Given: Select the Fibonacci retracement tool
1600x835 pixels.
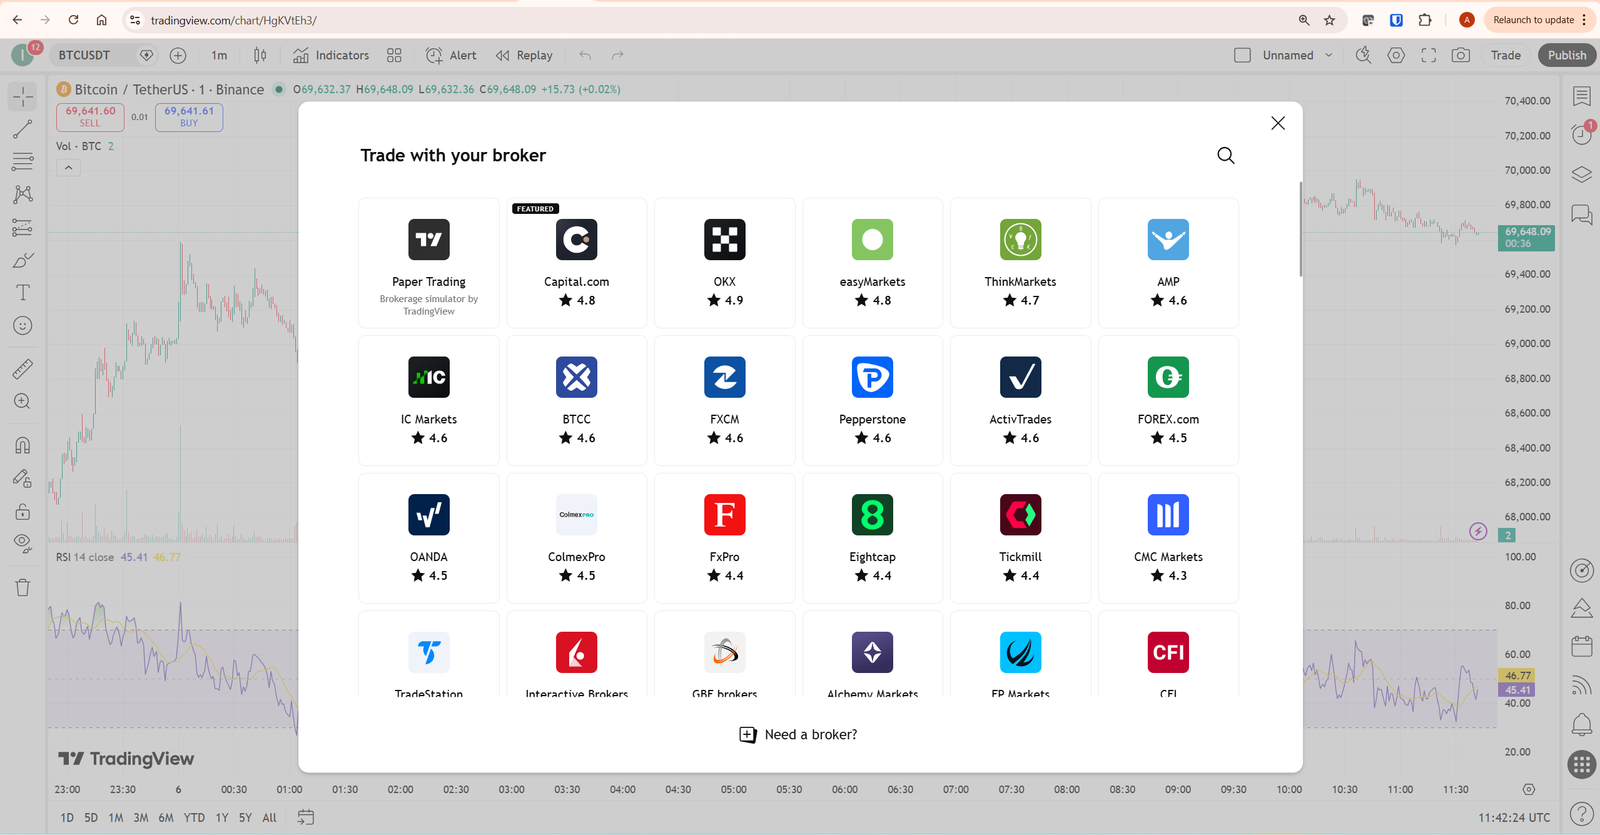Looking at the screenshot, I should pyautogui.click(x=23, y=161).
